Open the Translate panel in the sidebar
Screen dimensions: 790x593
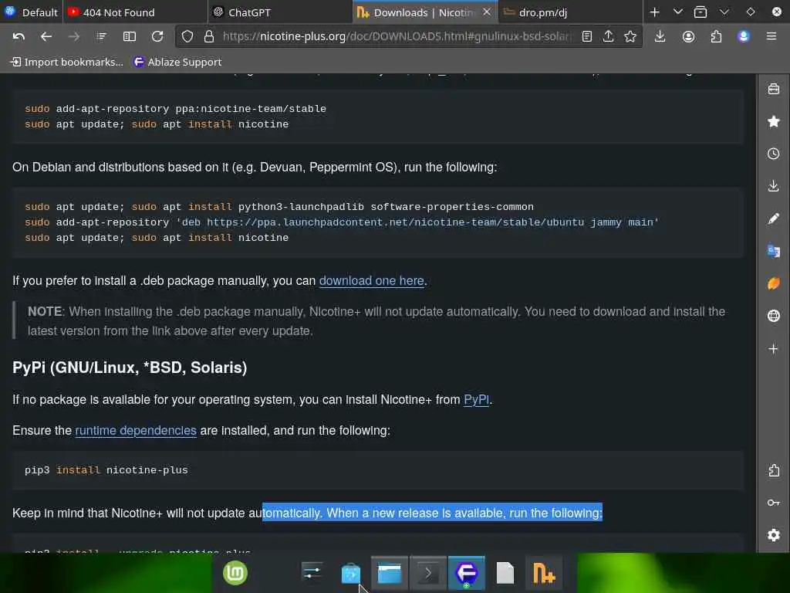coord(773,251)
